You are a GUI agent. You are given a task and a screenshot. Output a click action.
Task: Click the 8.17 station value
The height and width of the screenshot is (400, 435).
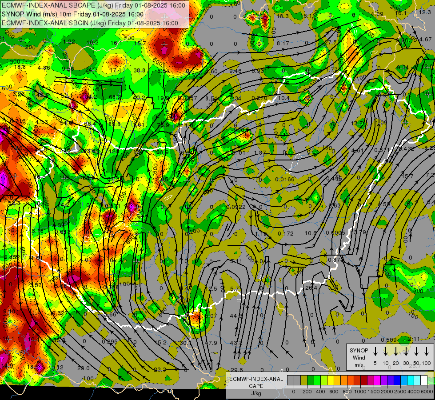[283, 43]
